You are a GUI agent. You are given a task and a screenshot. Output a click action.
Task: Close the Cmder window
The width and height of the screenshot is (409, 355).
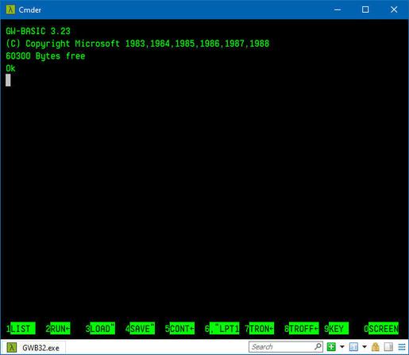[x=394, y=10]
